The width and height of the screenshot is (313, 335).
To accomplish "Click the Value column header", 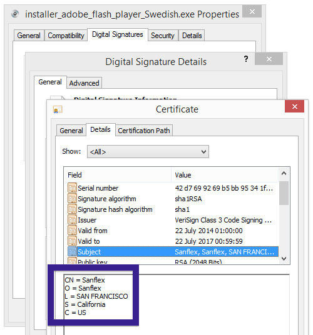I will click(x=225, y=175).
